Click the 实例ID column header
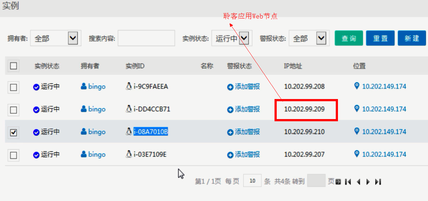Screen dimensions: 428x201 pyautogui.click(x=135, y=66)
